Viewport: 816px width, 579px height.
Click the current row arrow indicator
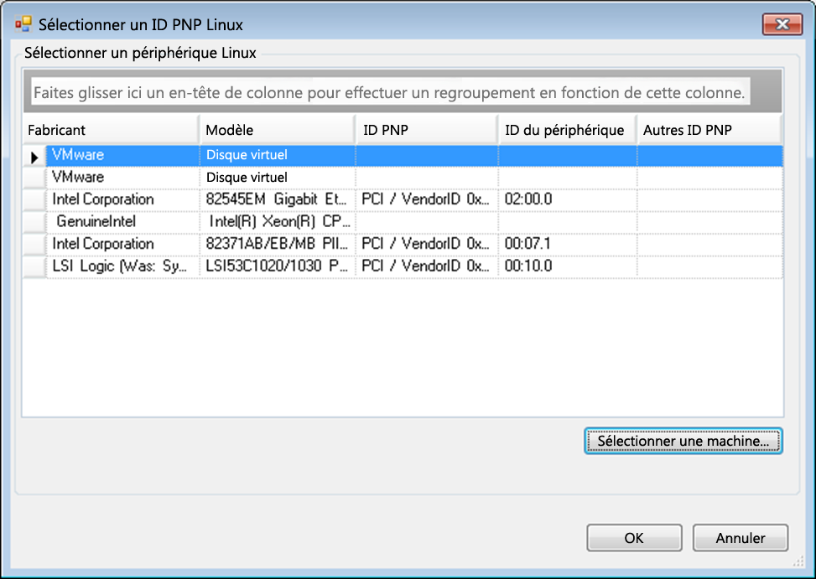tap(34, 156)
